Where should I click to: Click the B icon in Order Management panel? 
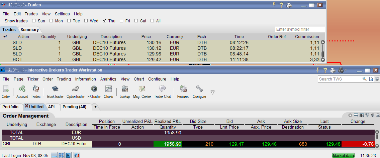361,116
